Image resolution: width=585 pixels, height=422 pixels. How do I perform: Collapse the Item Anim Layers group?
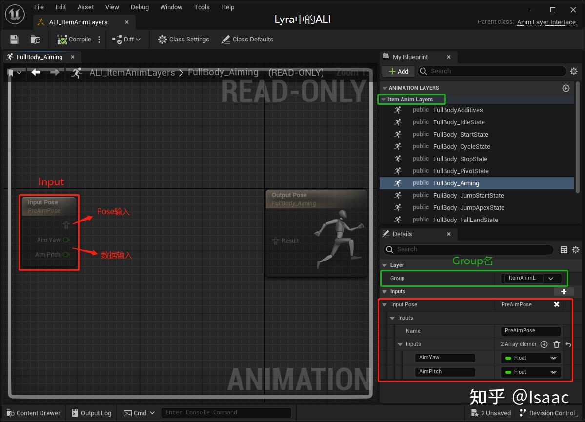coord(383,99)
